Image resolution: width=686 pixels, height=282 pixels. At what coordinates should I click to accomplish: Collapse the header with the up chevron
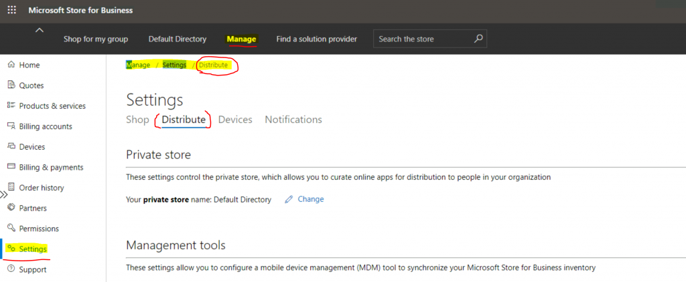coord(40,30)
